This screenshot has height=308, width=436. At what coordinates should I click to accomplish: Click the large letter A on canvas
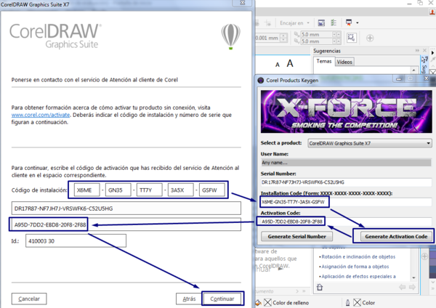290,64
